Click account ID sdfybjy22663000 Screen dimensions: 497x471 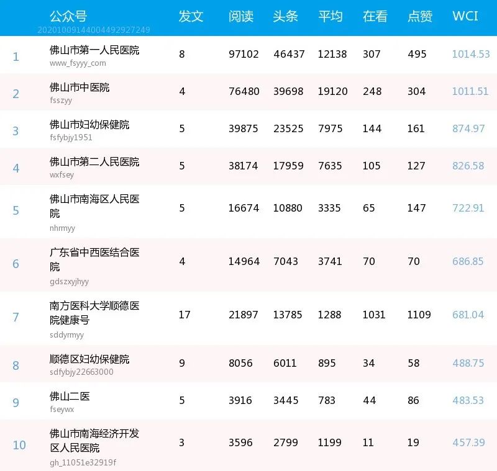tap(81, 372)
